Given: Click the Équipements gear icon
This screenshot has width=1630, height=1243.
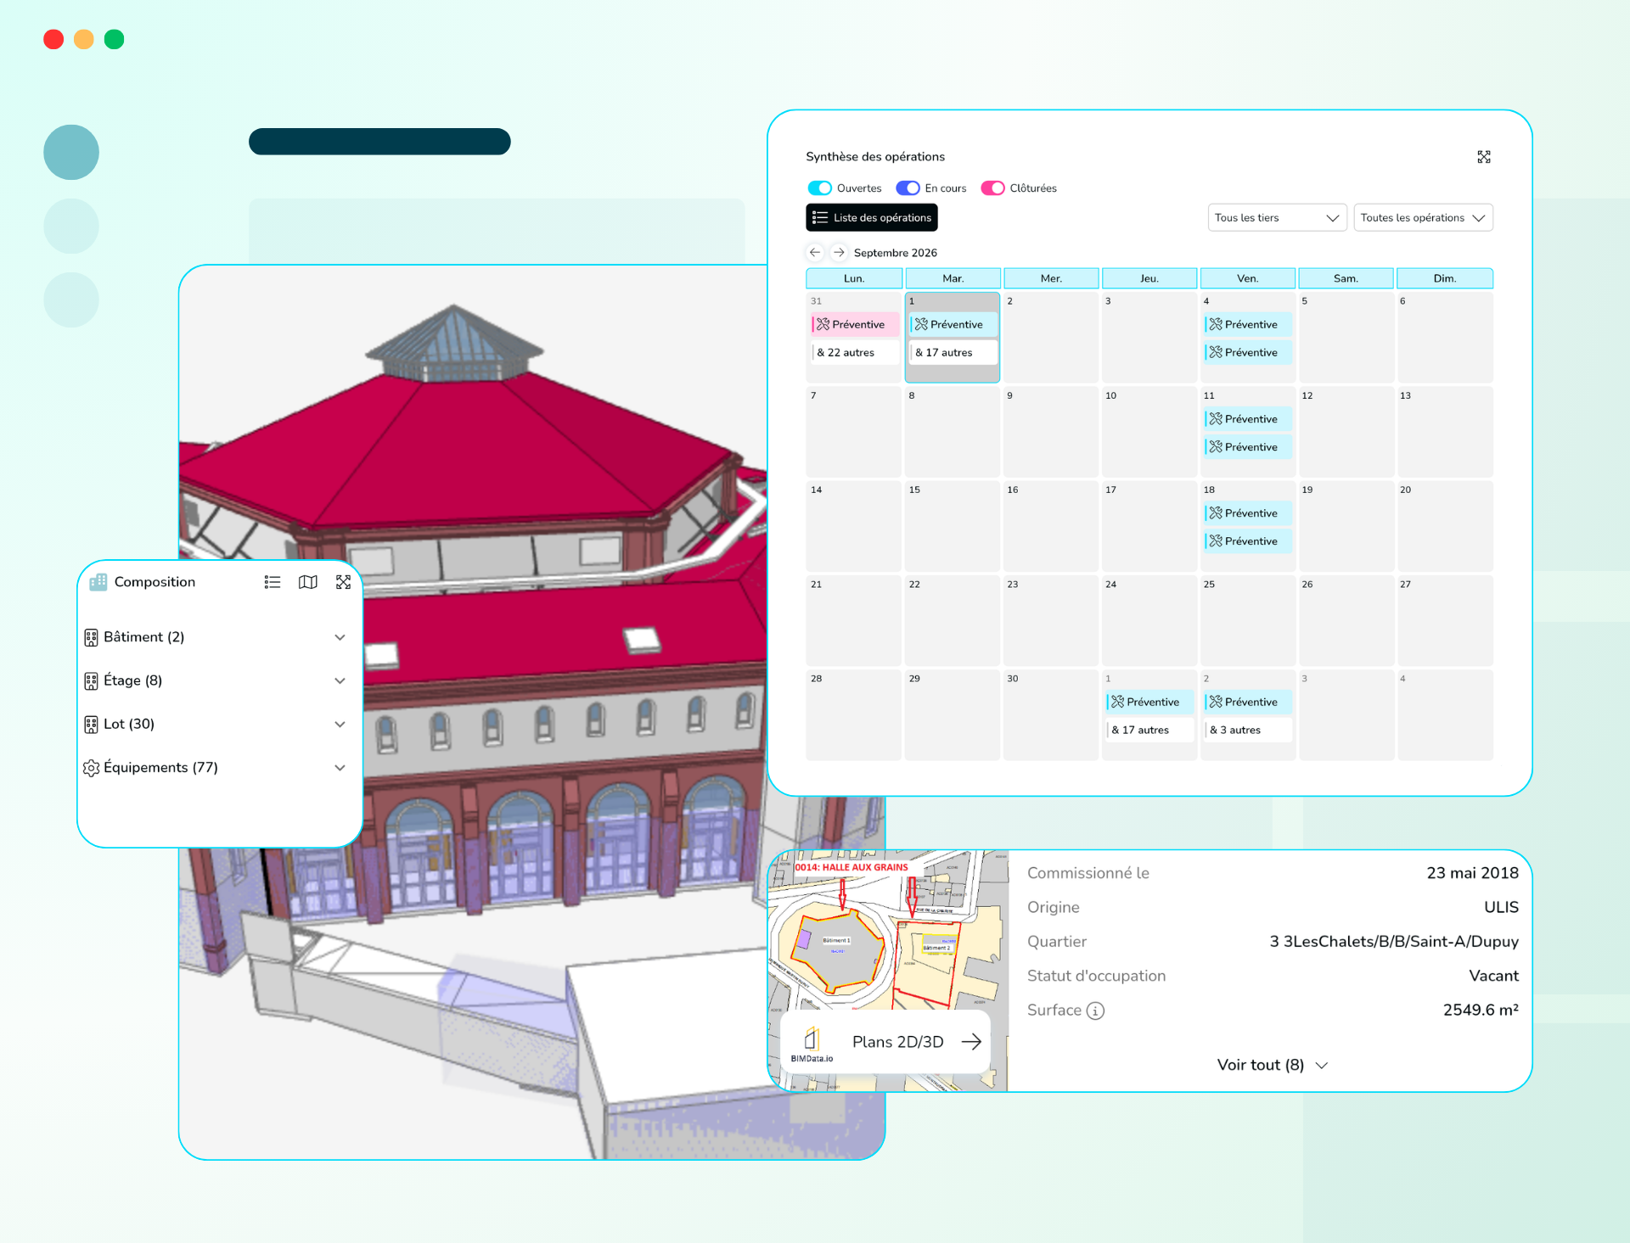Looking at the screenshot, I should point(91,768).
